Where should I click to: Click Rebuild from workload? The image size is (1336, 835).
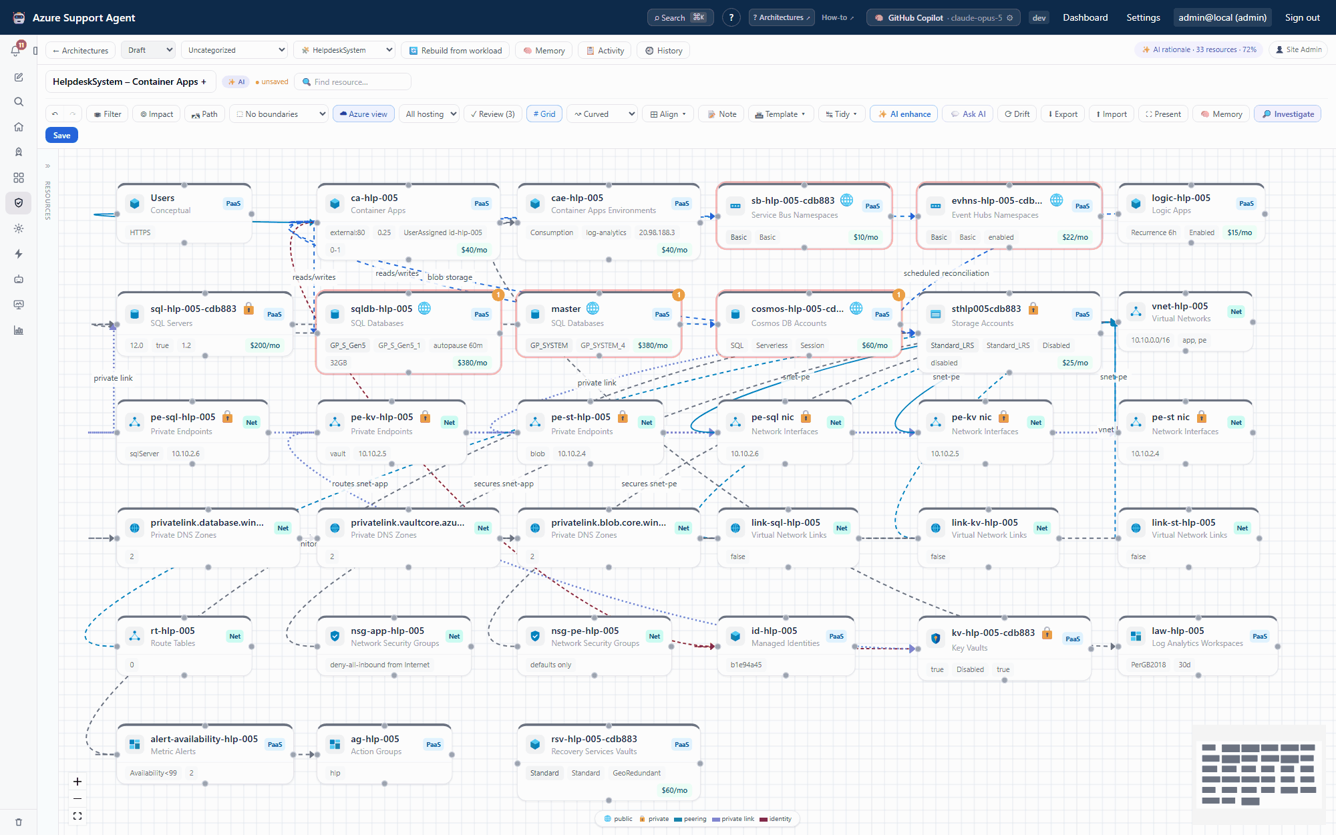[x=456, y=50]
